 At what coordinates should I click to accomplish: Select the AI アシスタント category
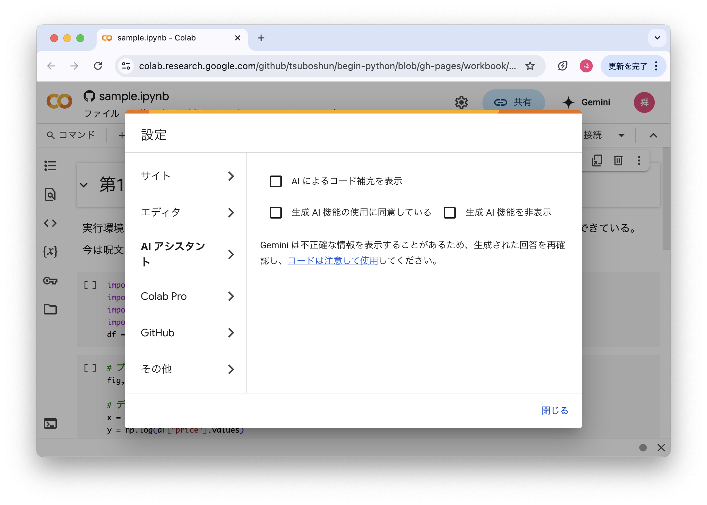coord(186,254)
